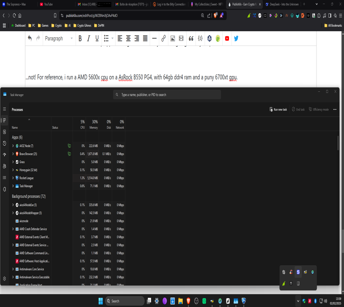This screenshot has height=307, width=344.
Task: Sort processes by CPU column
Action: 79,124
